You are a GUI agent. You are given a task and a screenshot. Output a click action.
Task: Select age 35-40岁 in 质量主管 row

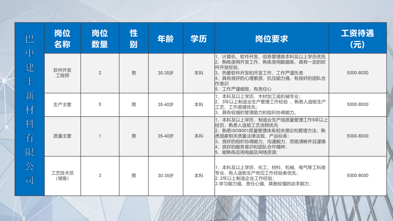pos(166,136)
